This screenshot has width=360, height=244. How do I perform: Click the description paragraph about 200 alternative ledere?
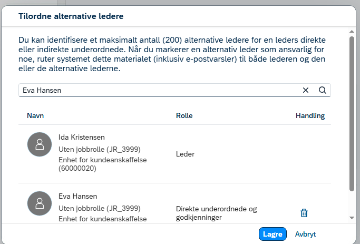[172, 54]
